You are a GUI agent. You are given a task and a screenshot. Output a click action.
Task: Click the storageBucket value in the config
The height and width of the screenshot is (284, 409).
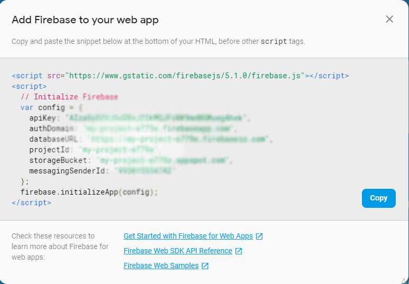pos(164,160)
